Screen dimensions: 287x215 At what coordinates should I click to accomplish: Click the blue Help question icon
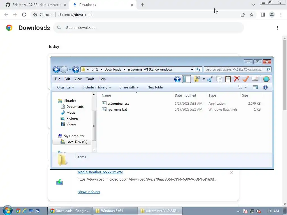(265, 87)
